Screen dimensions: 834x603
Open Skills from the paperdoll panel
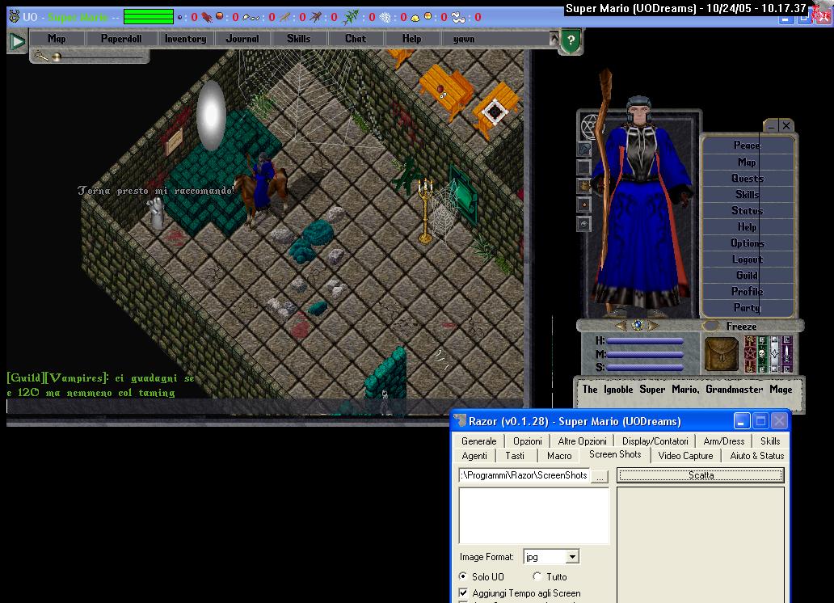[x=748, y=194]
